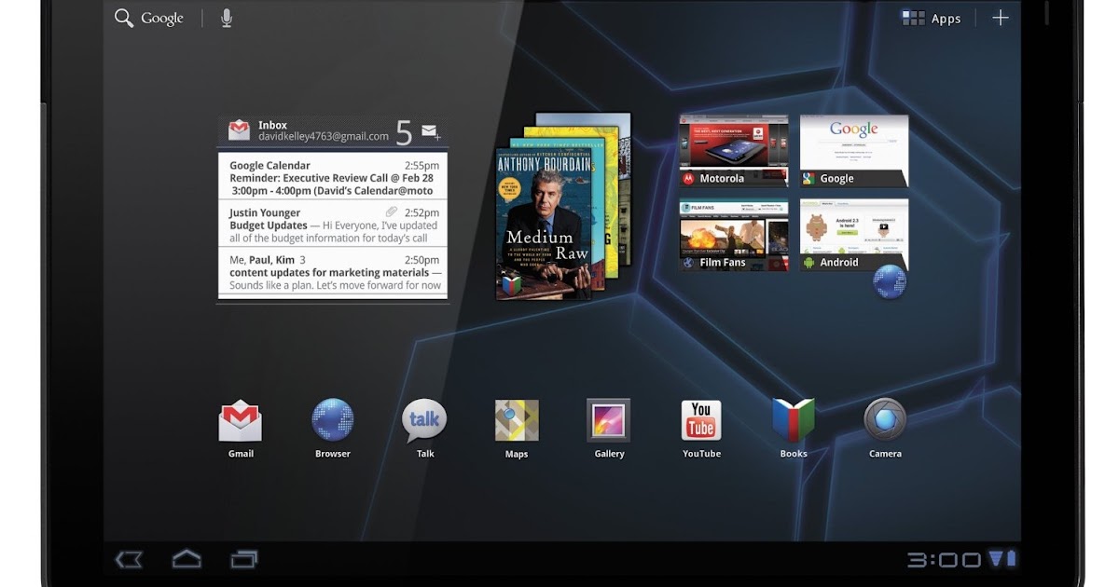Open the Film Fans bookmark thumbnail
The height and width of the screenshot is (587, 1119).
click(x=734, y=235)
